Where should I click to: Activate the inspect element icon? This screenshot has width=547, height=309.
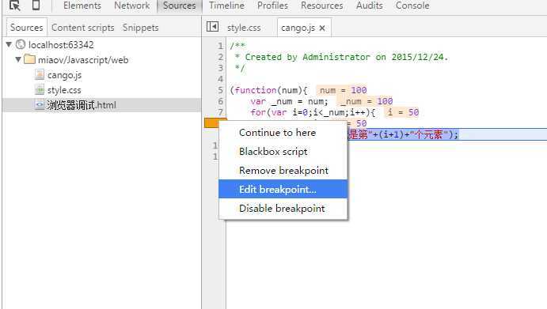tap(15, 6)
